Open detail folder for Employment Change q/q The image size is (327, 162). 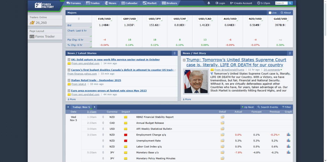coord(222,135)
